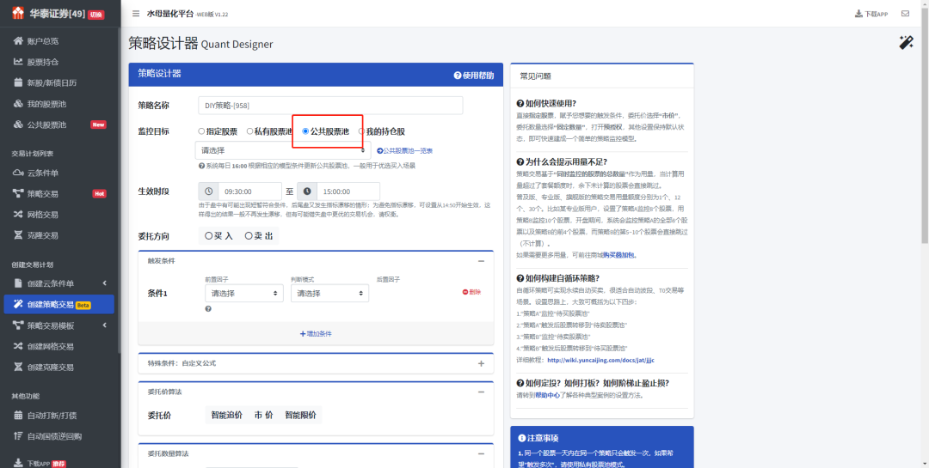Click the magic wand icon at top right

[906, 42]
